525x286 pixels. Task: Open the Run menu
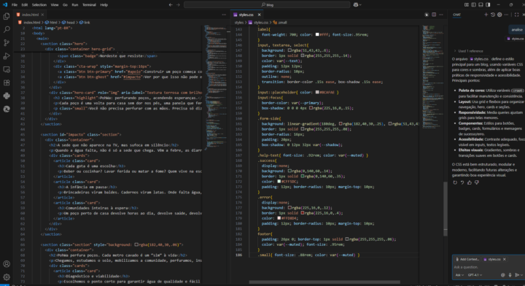[x=74, y=4]
